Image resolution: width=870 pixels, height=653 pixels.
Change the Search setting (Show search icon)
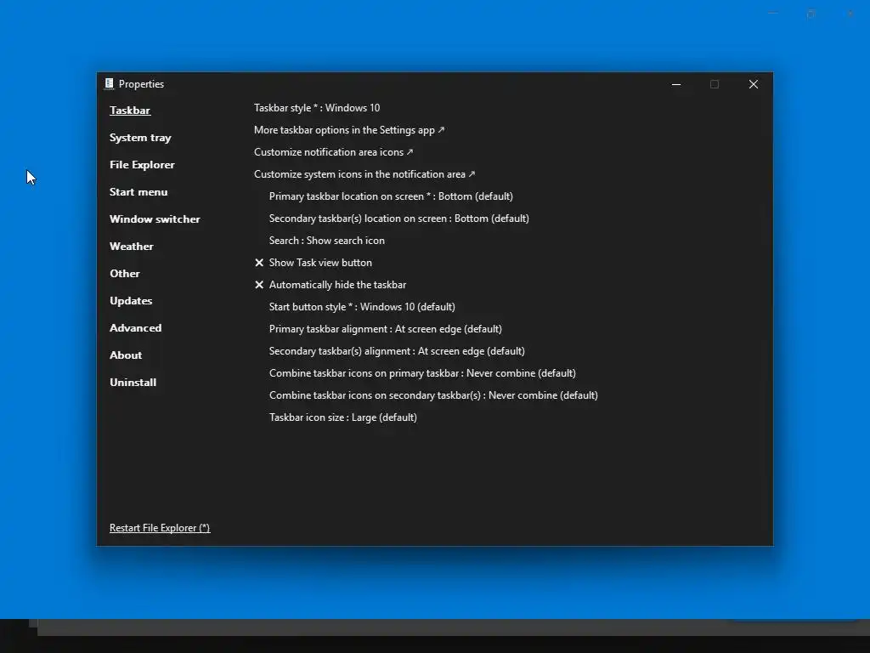pyautogui.click(x=327, y=241)
